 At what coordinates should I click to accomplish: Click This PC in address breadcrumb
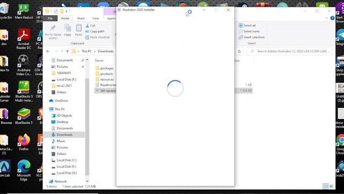[87, 51]
